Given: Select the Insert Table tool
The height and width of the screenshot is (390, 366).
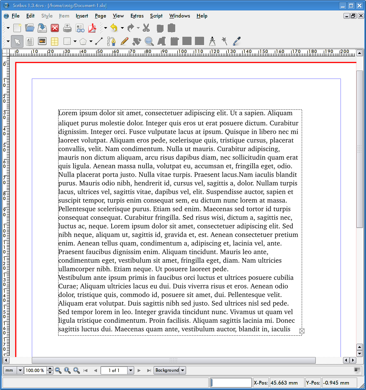Looking at the screenshot, I should click(x=54, y=41).
